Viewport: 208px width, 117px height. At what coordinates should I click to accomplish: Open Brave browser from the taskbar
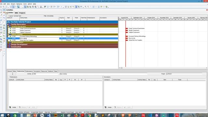click(123, 115)
